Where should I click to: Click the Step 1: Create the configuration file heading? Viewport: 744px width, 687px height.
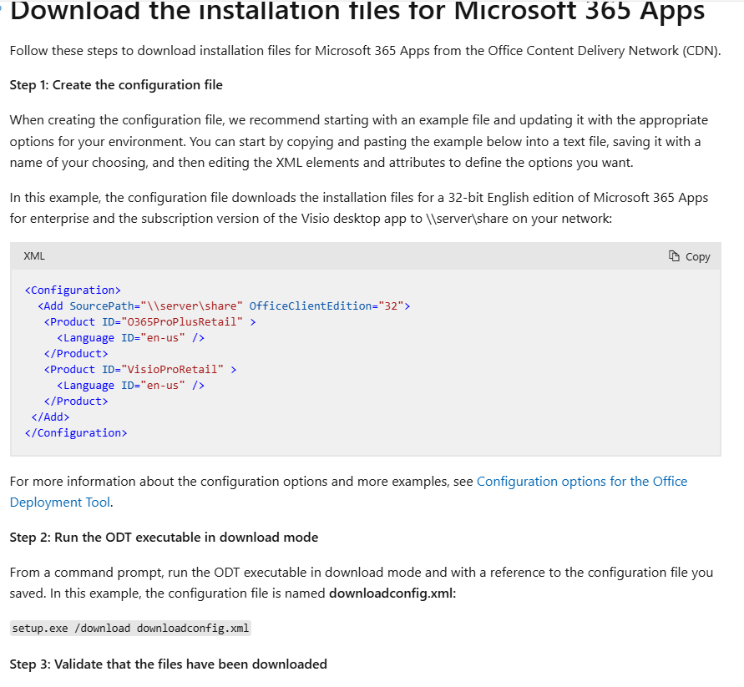coord(116,85)
